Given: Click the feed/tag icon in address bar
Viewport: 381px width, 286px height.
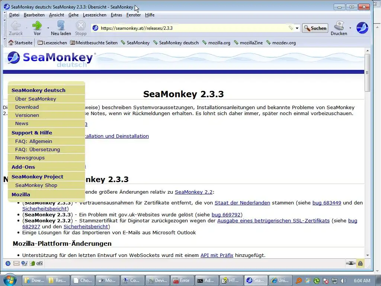Looking at the screenshot, I should 291,28.
